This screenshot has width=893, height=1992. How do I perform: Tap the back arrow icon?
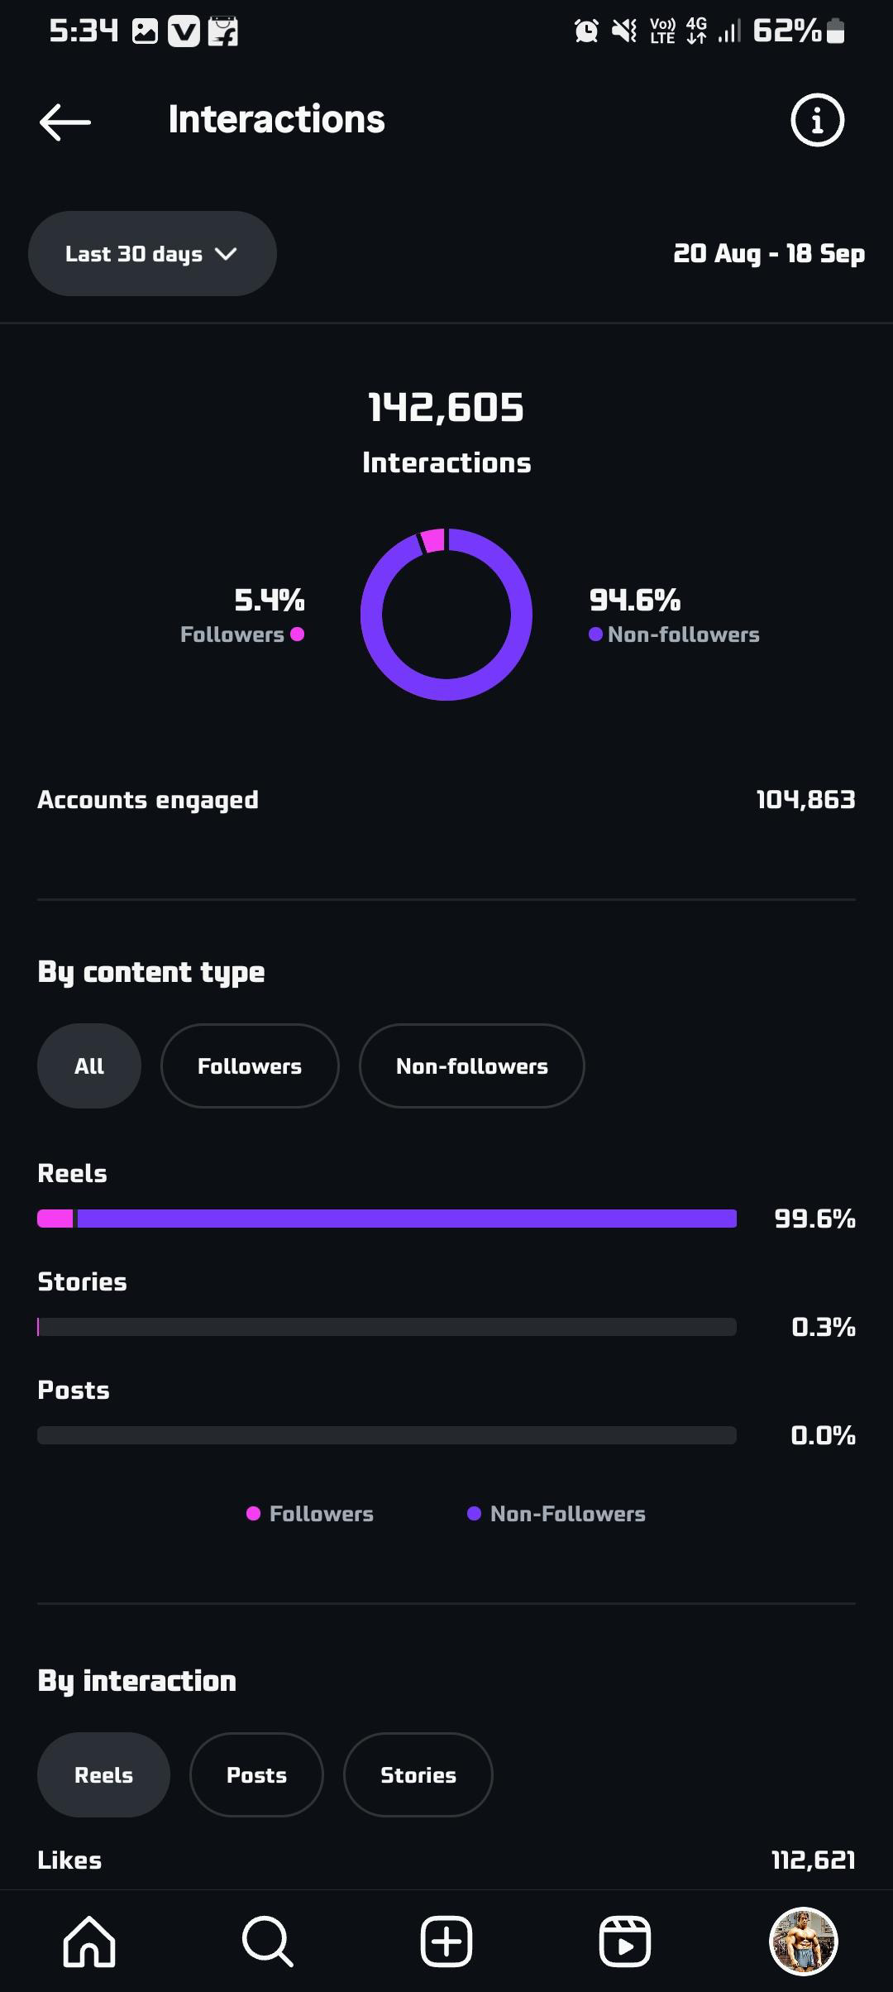coord(65,122)
